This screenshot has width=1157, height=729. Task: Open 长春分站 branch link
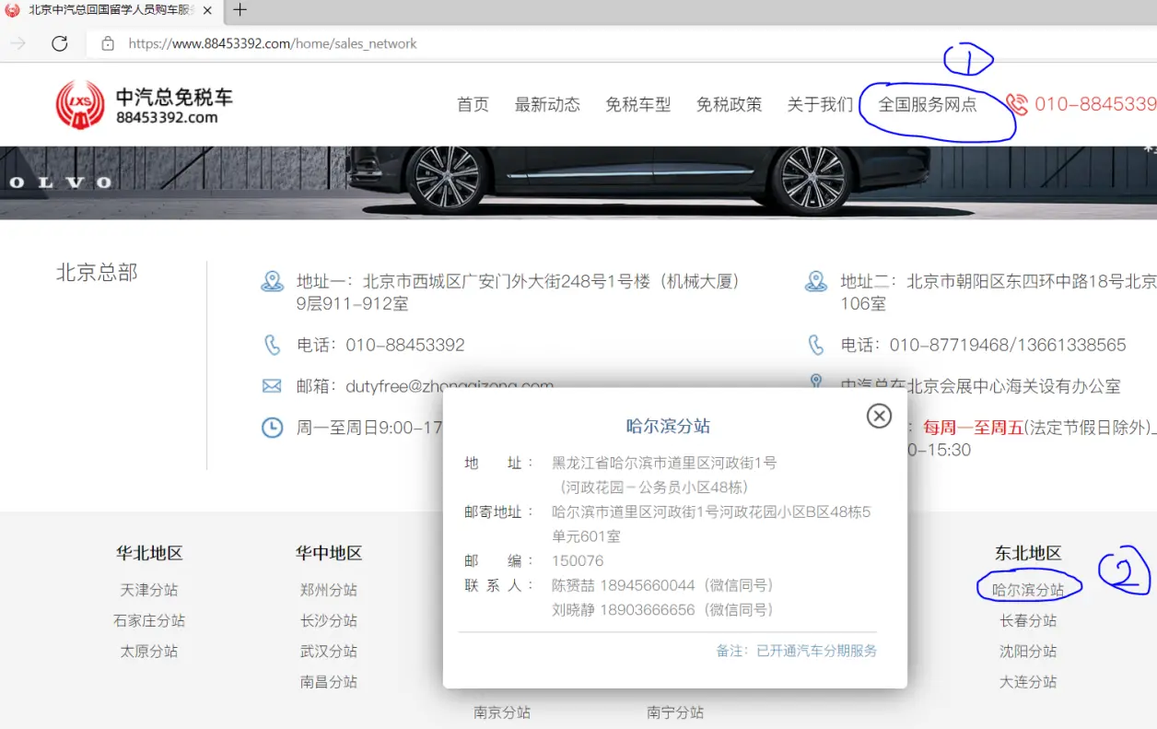(1028, 620)
